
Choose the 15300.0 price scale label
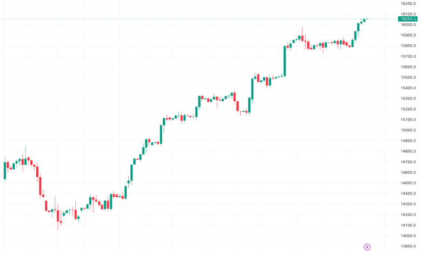pos(408,98)
